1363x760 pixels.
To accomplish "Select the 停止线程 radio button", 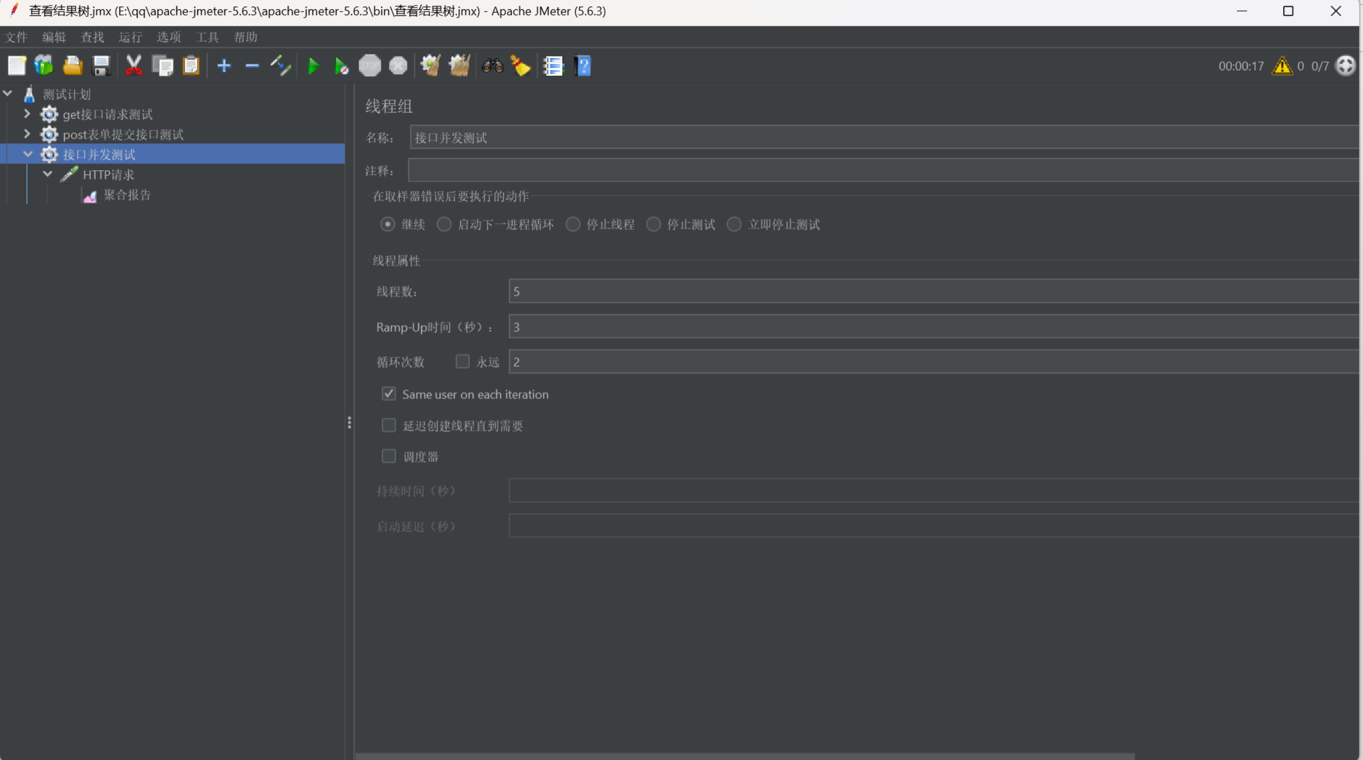I will pos(573,224).
